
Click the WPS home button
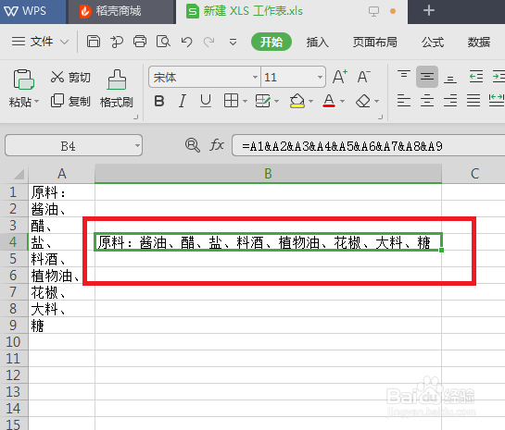point(32,12)
